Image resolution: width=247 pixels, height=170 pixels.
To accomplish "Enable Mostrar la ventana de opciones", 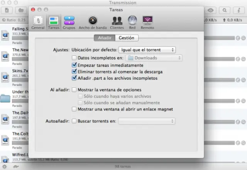I will pyautogui.click(x=74, y=90).
